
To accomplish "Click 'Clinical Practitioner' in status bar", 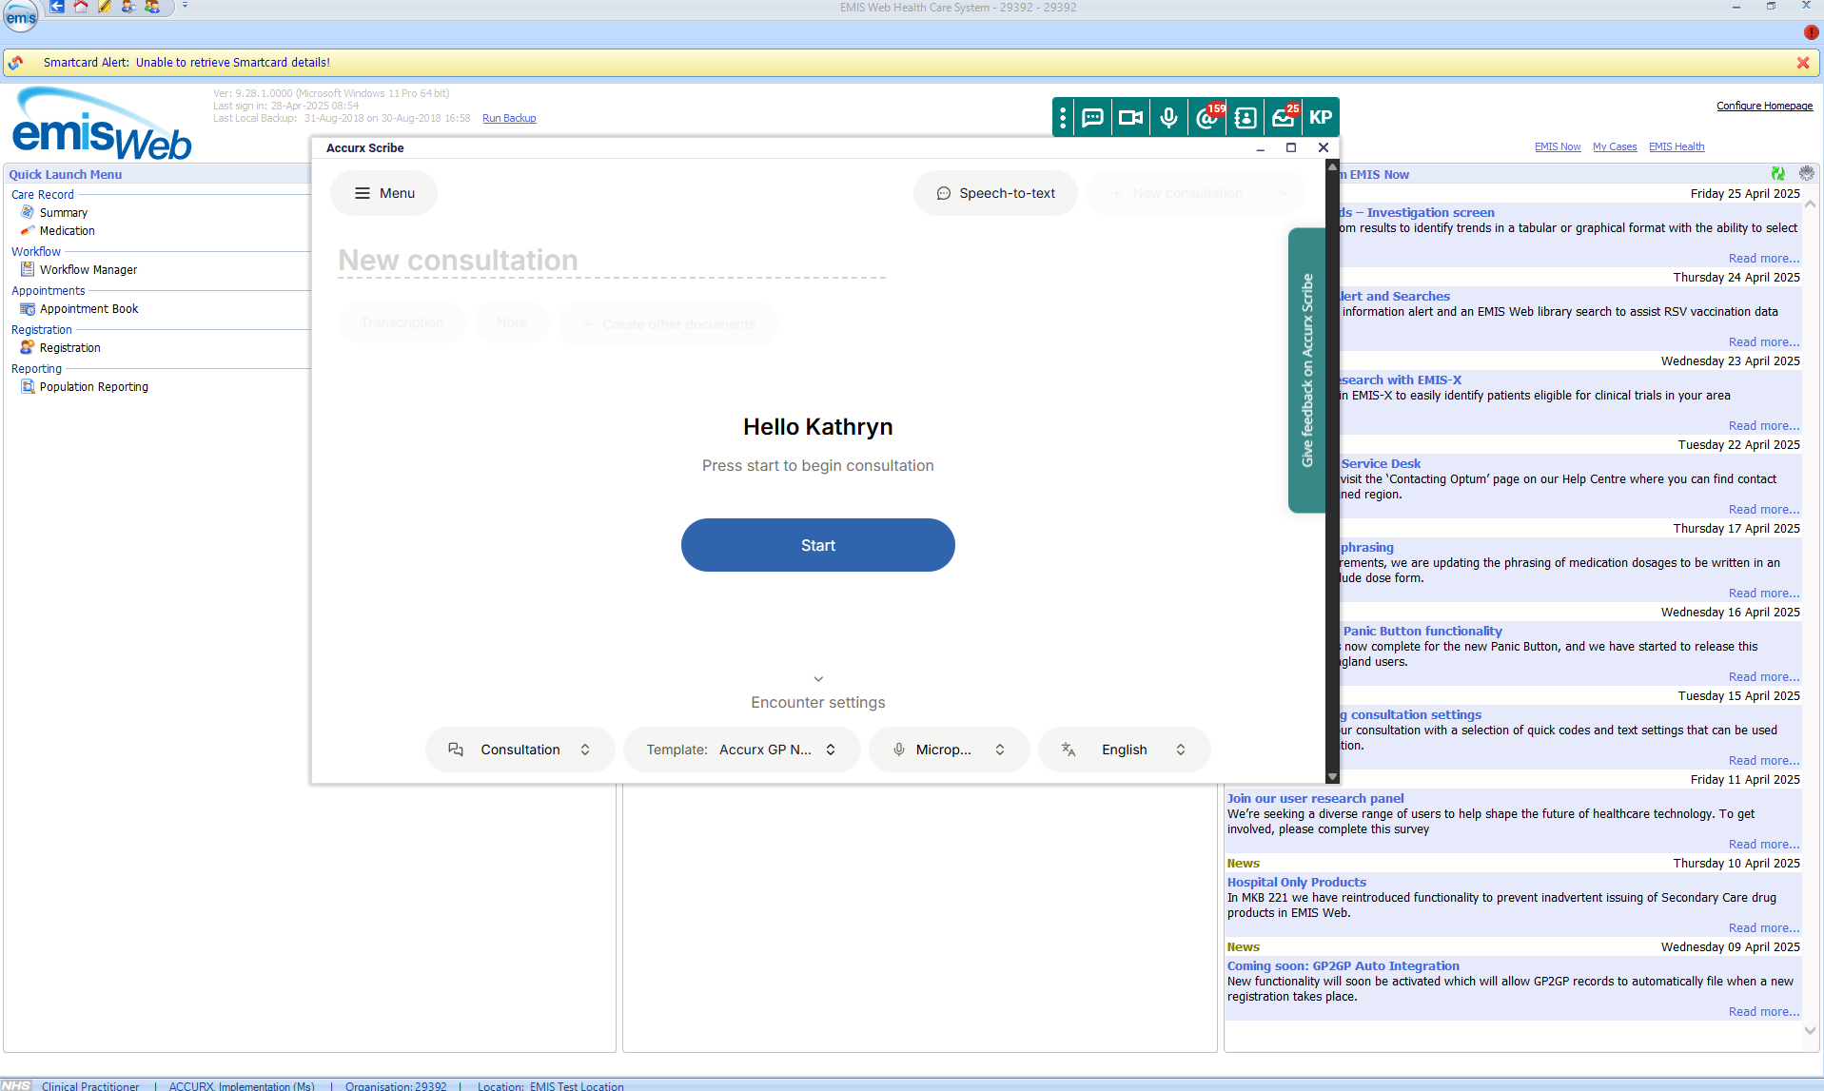I will click(x=90, y=1085).
